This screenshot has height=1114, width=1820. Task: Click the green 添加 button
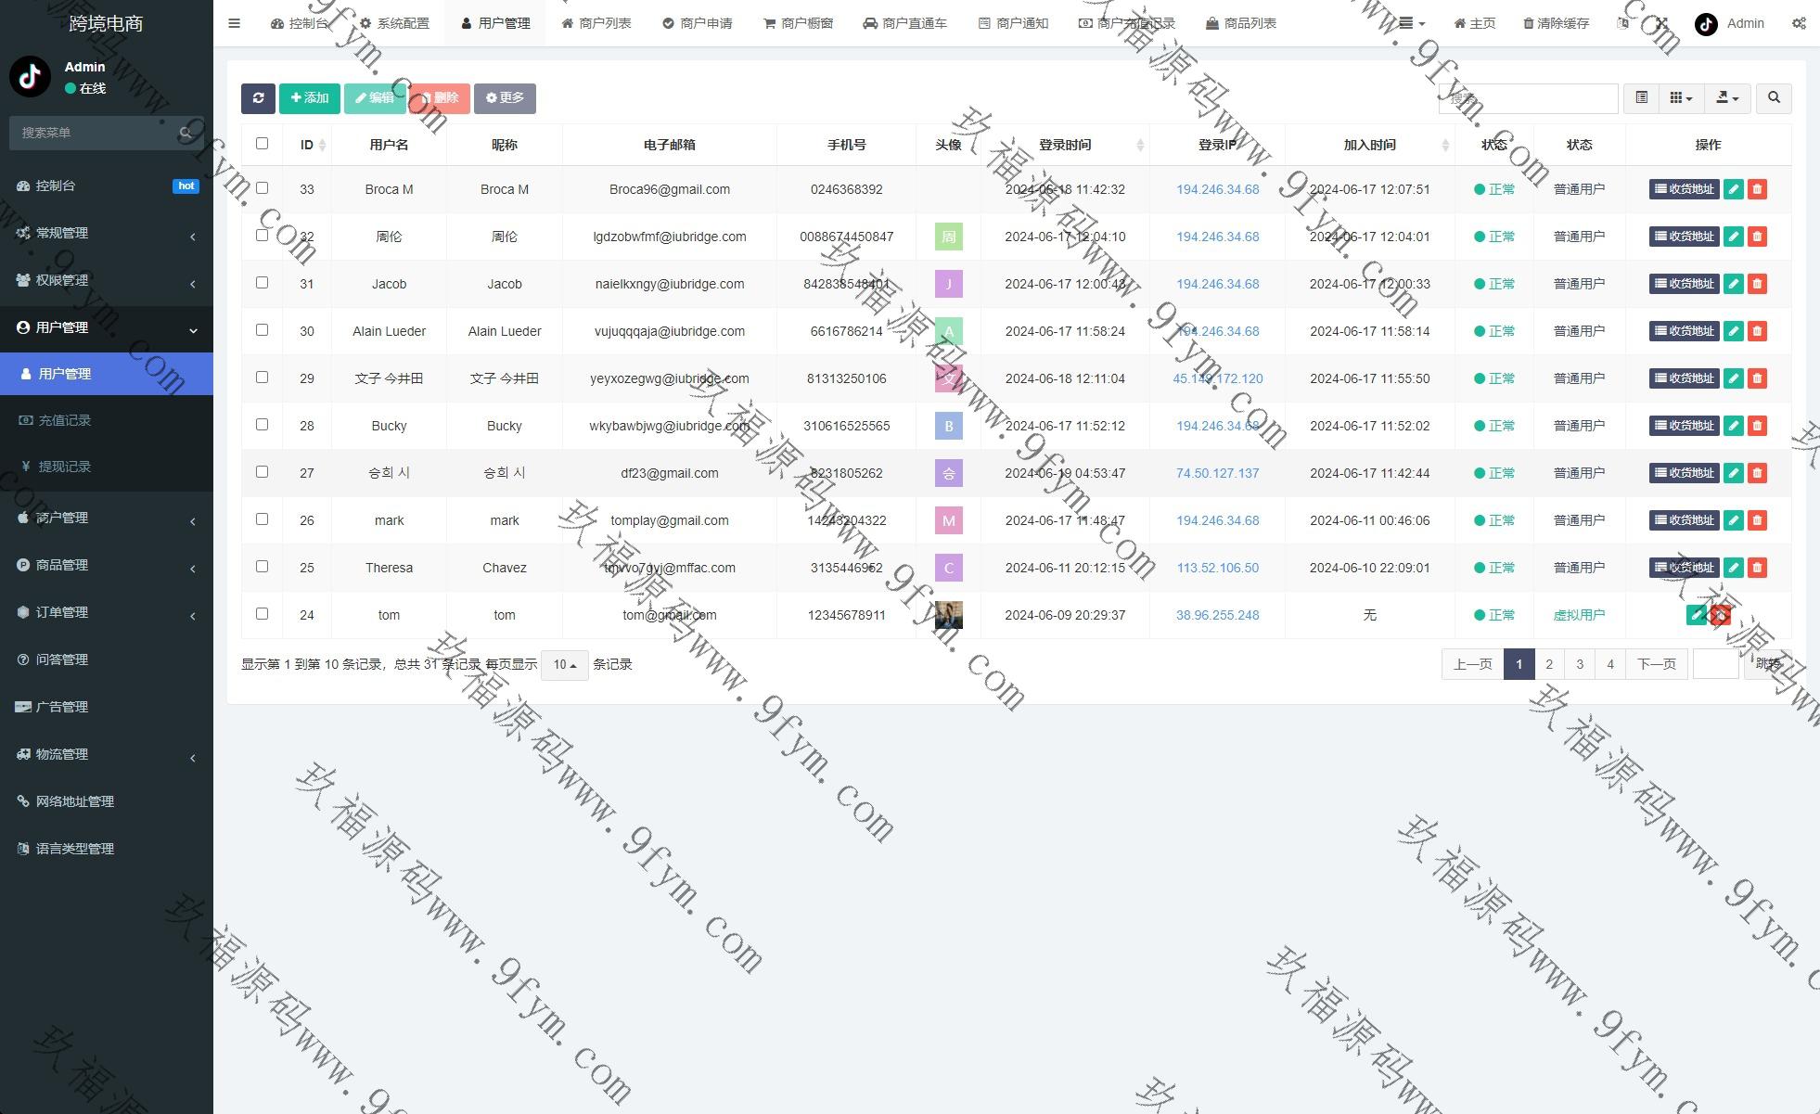tap(310, 98)
